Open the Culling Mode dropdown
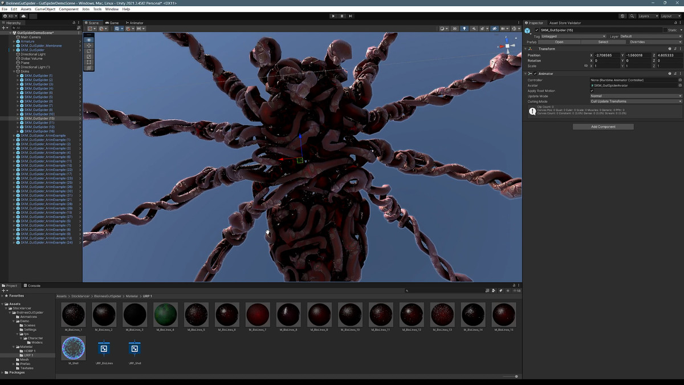 coord(636,102)
